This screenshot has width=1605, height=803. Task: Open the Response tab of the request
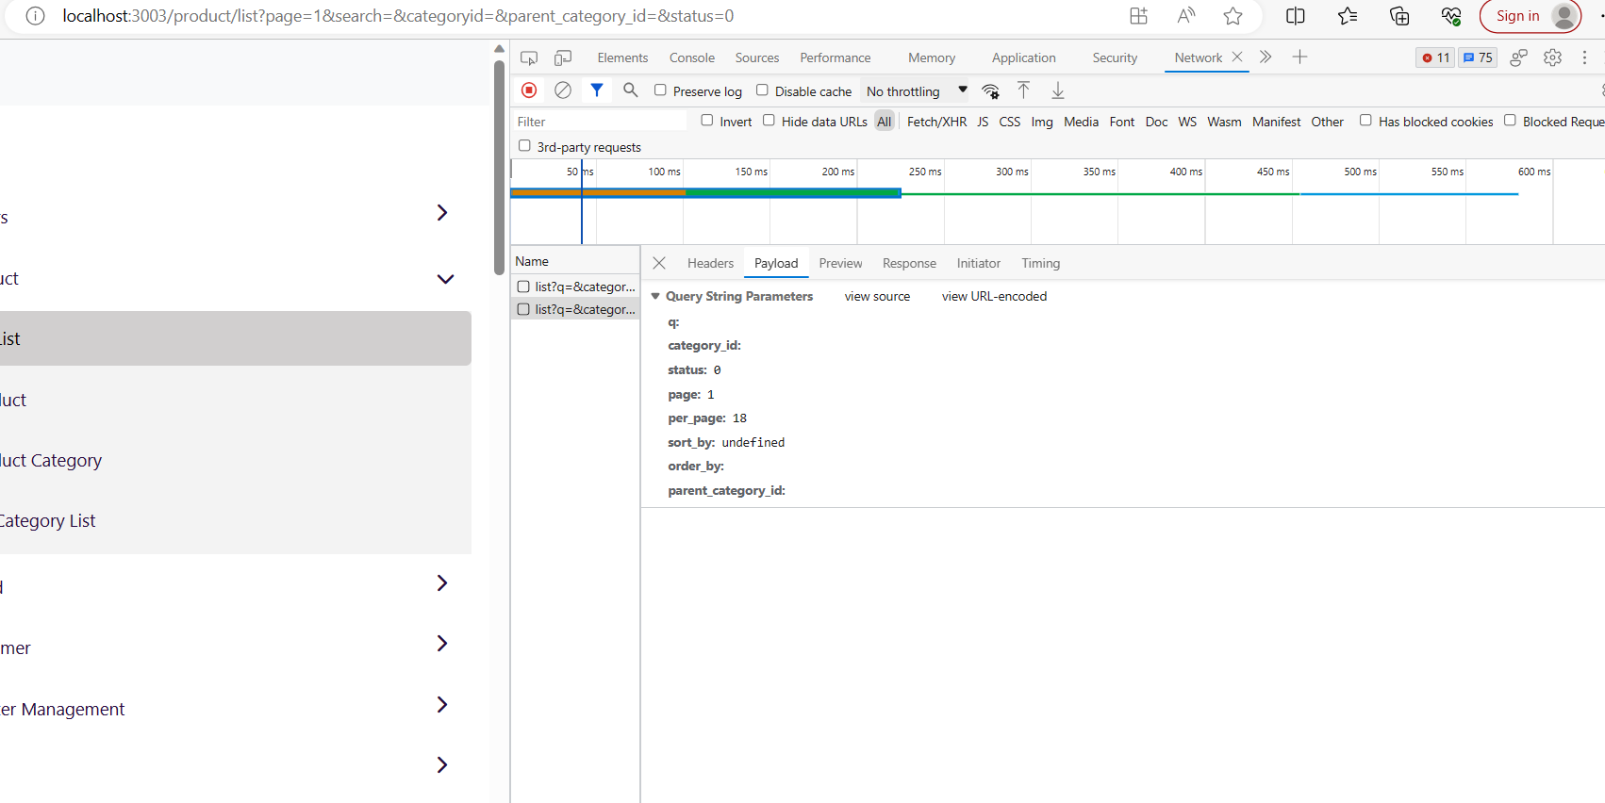pos(909,263)
